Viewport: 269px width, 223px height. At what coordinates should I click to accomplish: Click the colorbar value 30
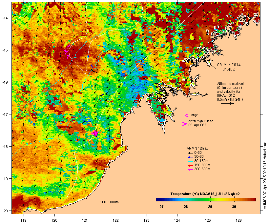tap(234, 207)
